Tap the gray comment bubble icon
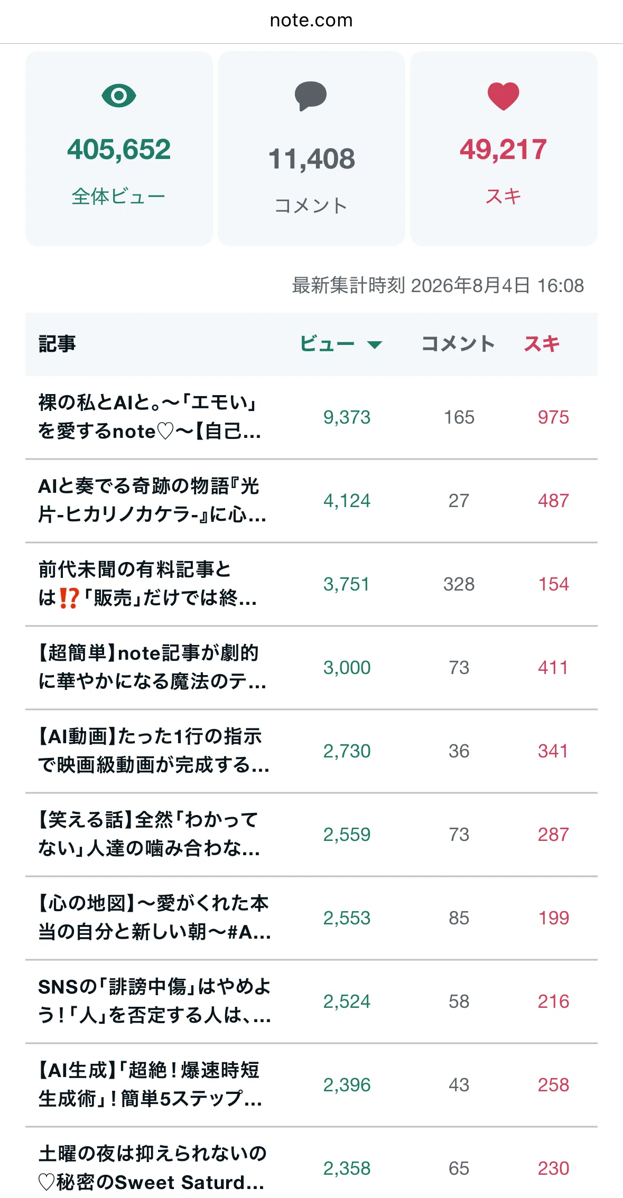Screen dimensions: 623x1198 pyautogui.click(x=311, y=96)
